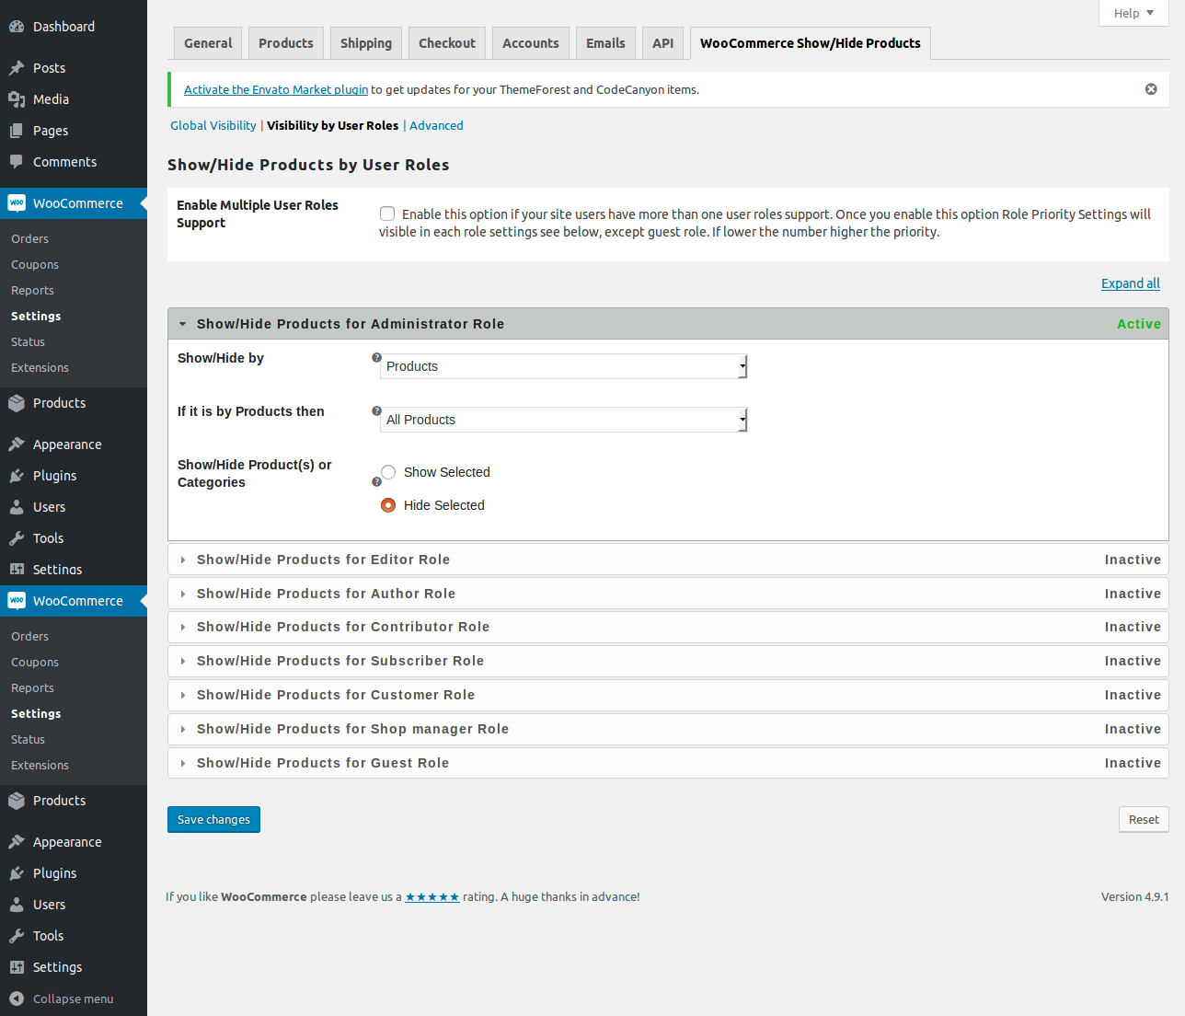Click the upper Products box icon in sidebar
The width and height of the screenshot is (1185, 1016).
click(17, 403)
